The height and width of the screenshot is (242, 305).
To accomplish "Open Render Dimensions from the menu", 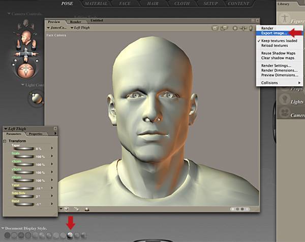I will tap(279, 71).
